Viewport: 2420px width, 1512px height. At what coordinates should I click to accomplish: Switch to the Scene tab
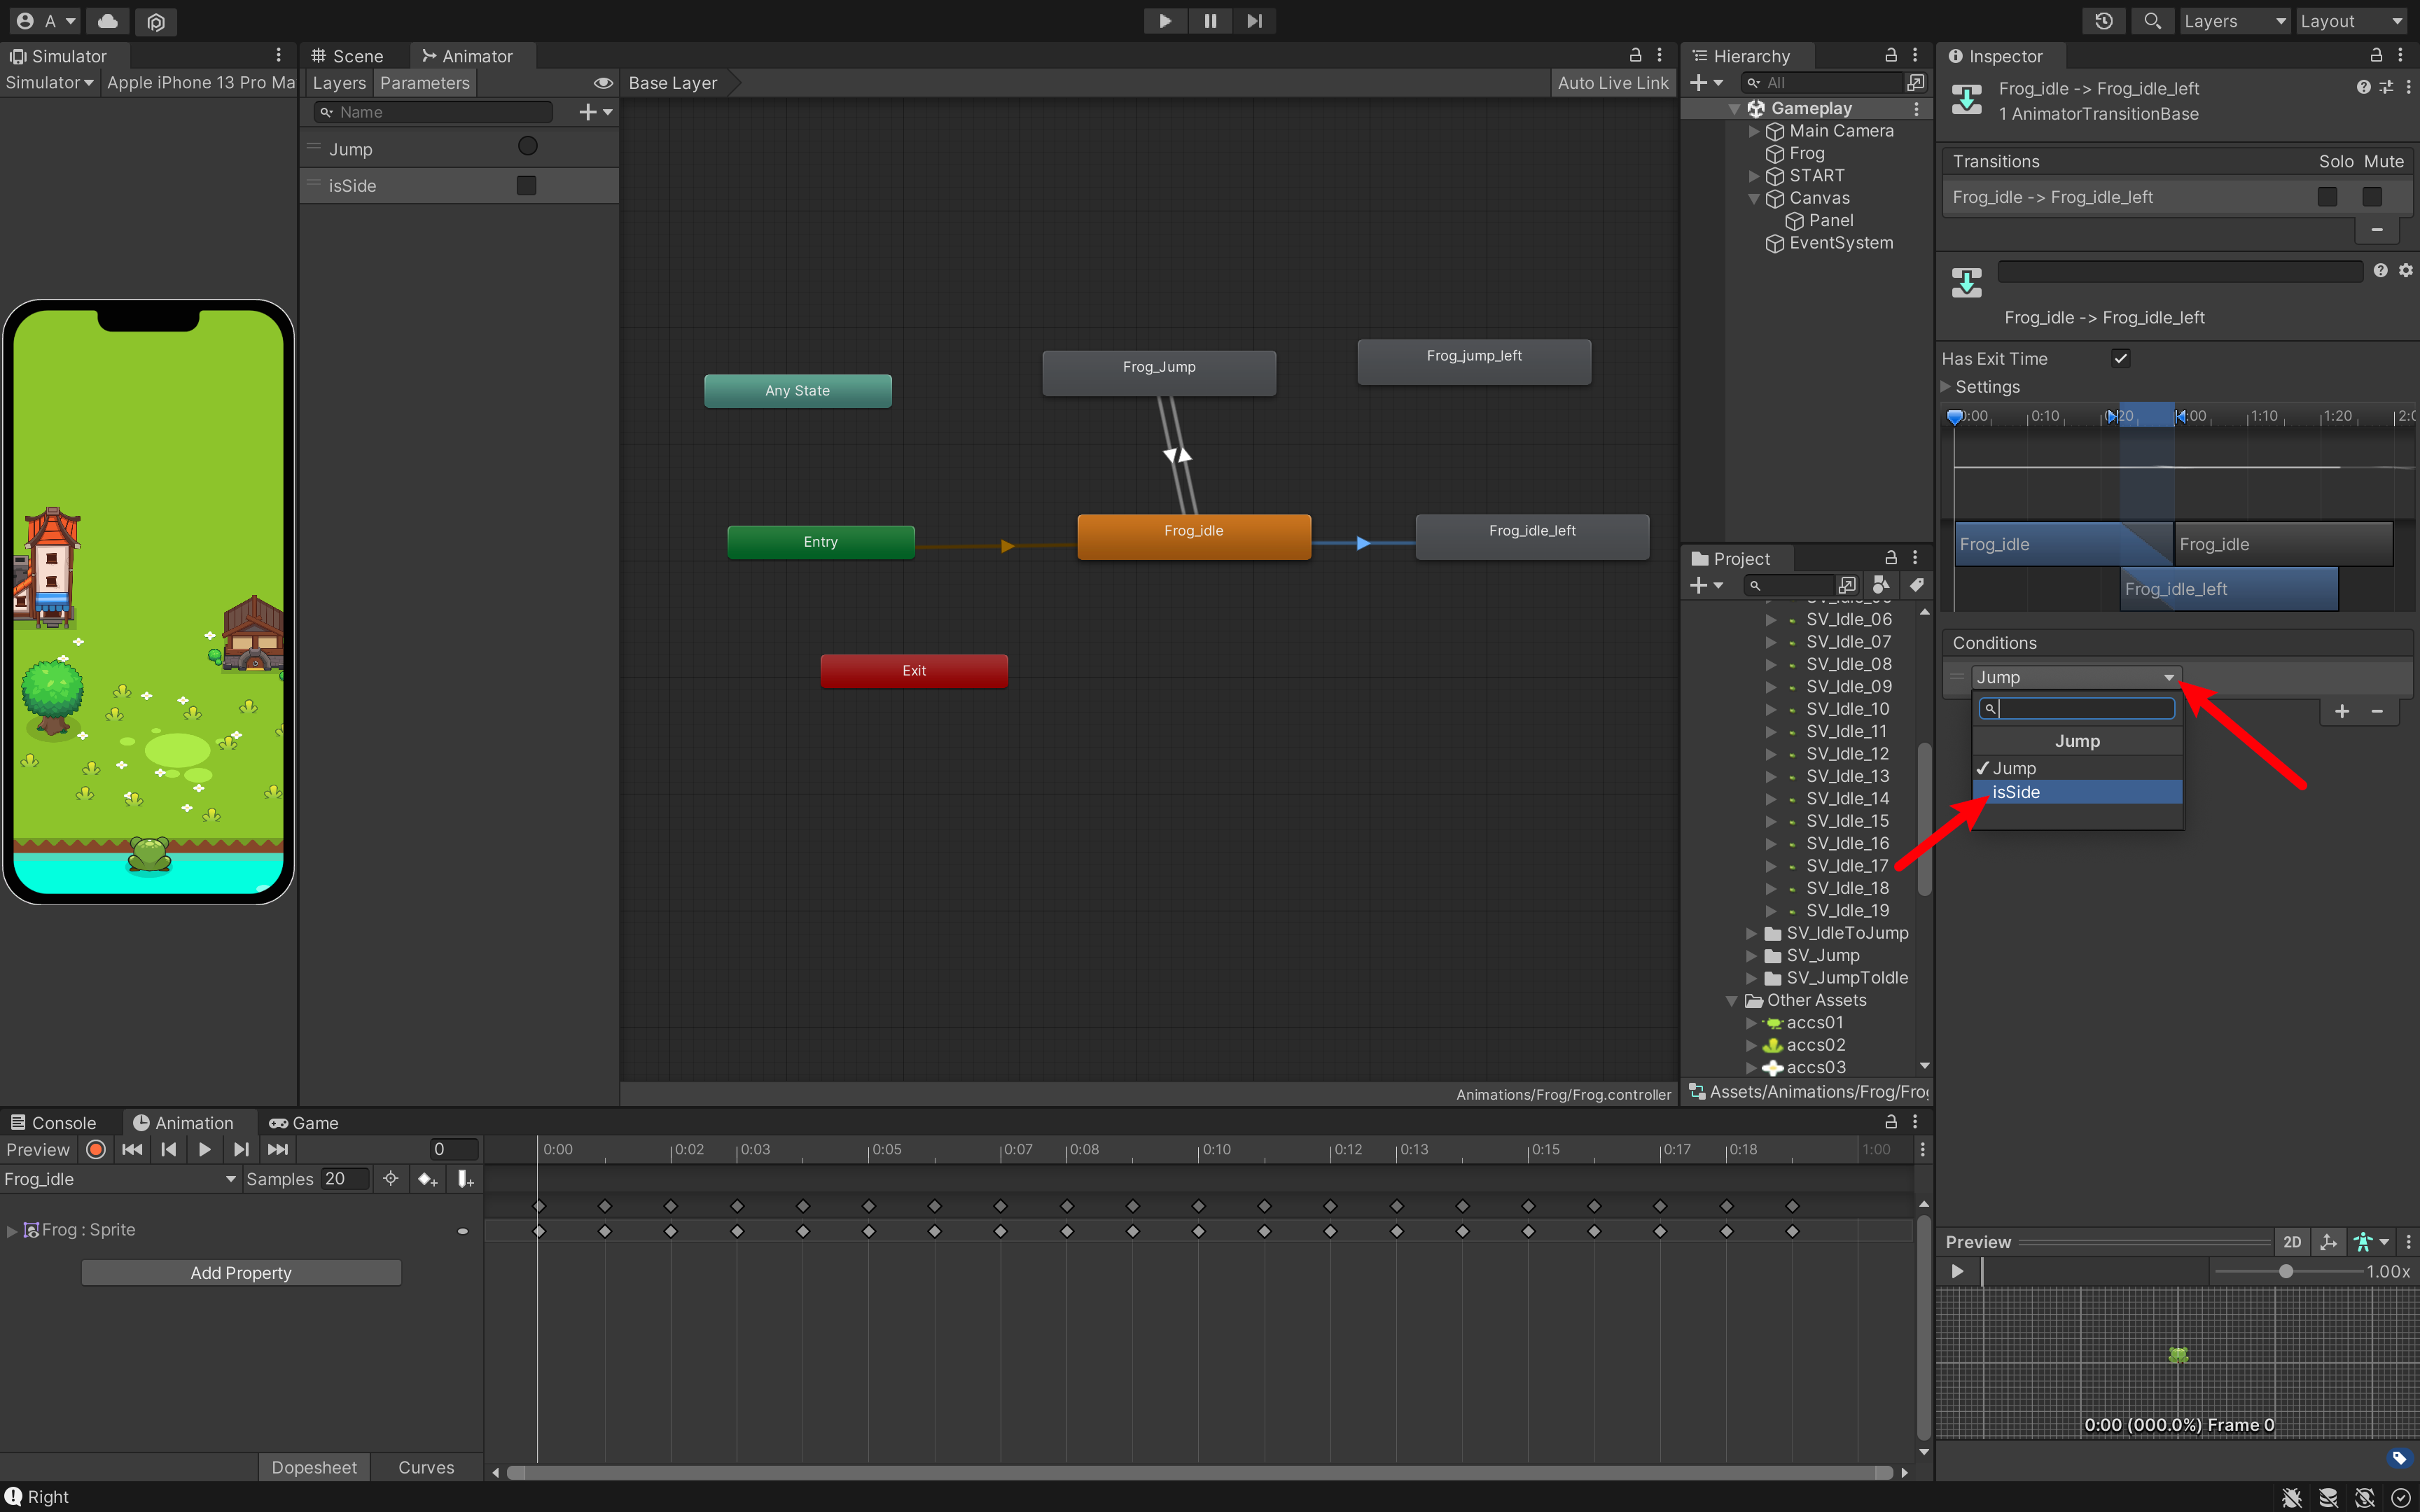click(348, 56)
